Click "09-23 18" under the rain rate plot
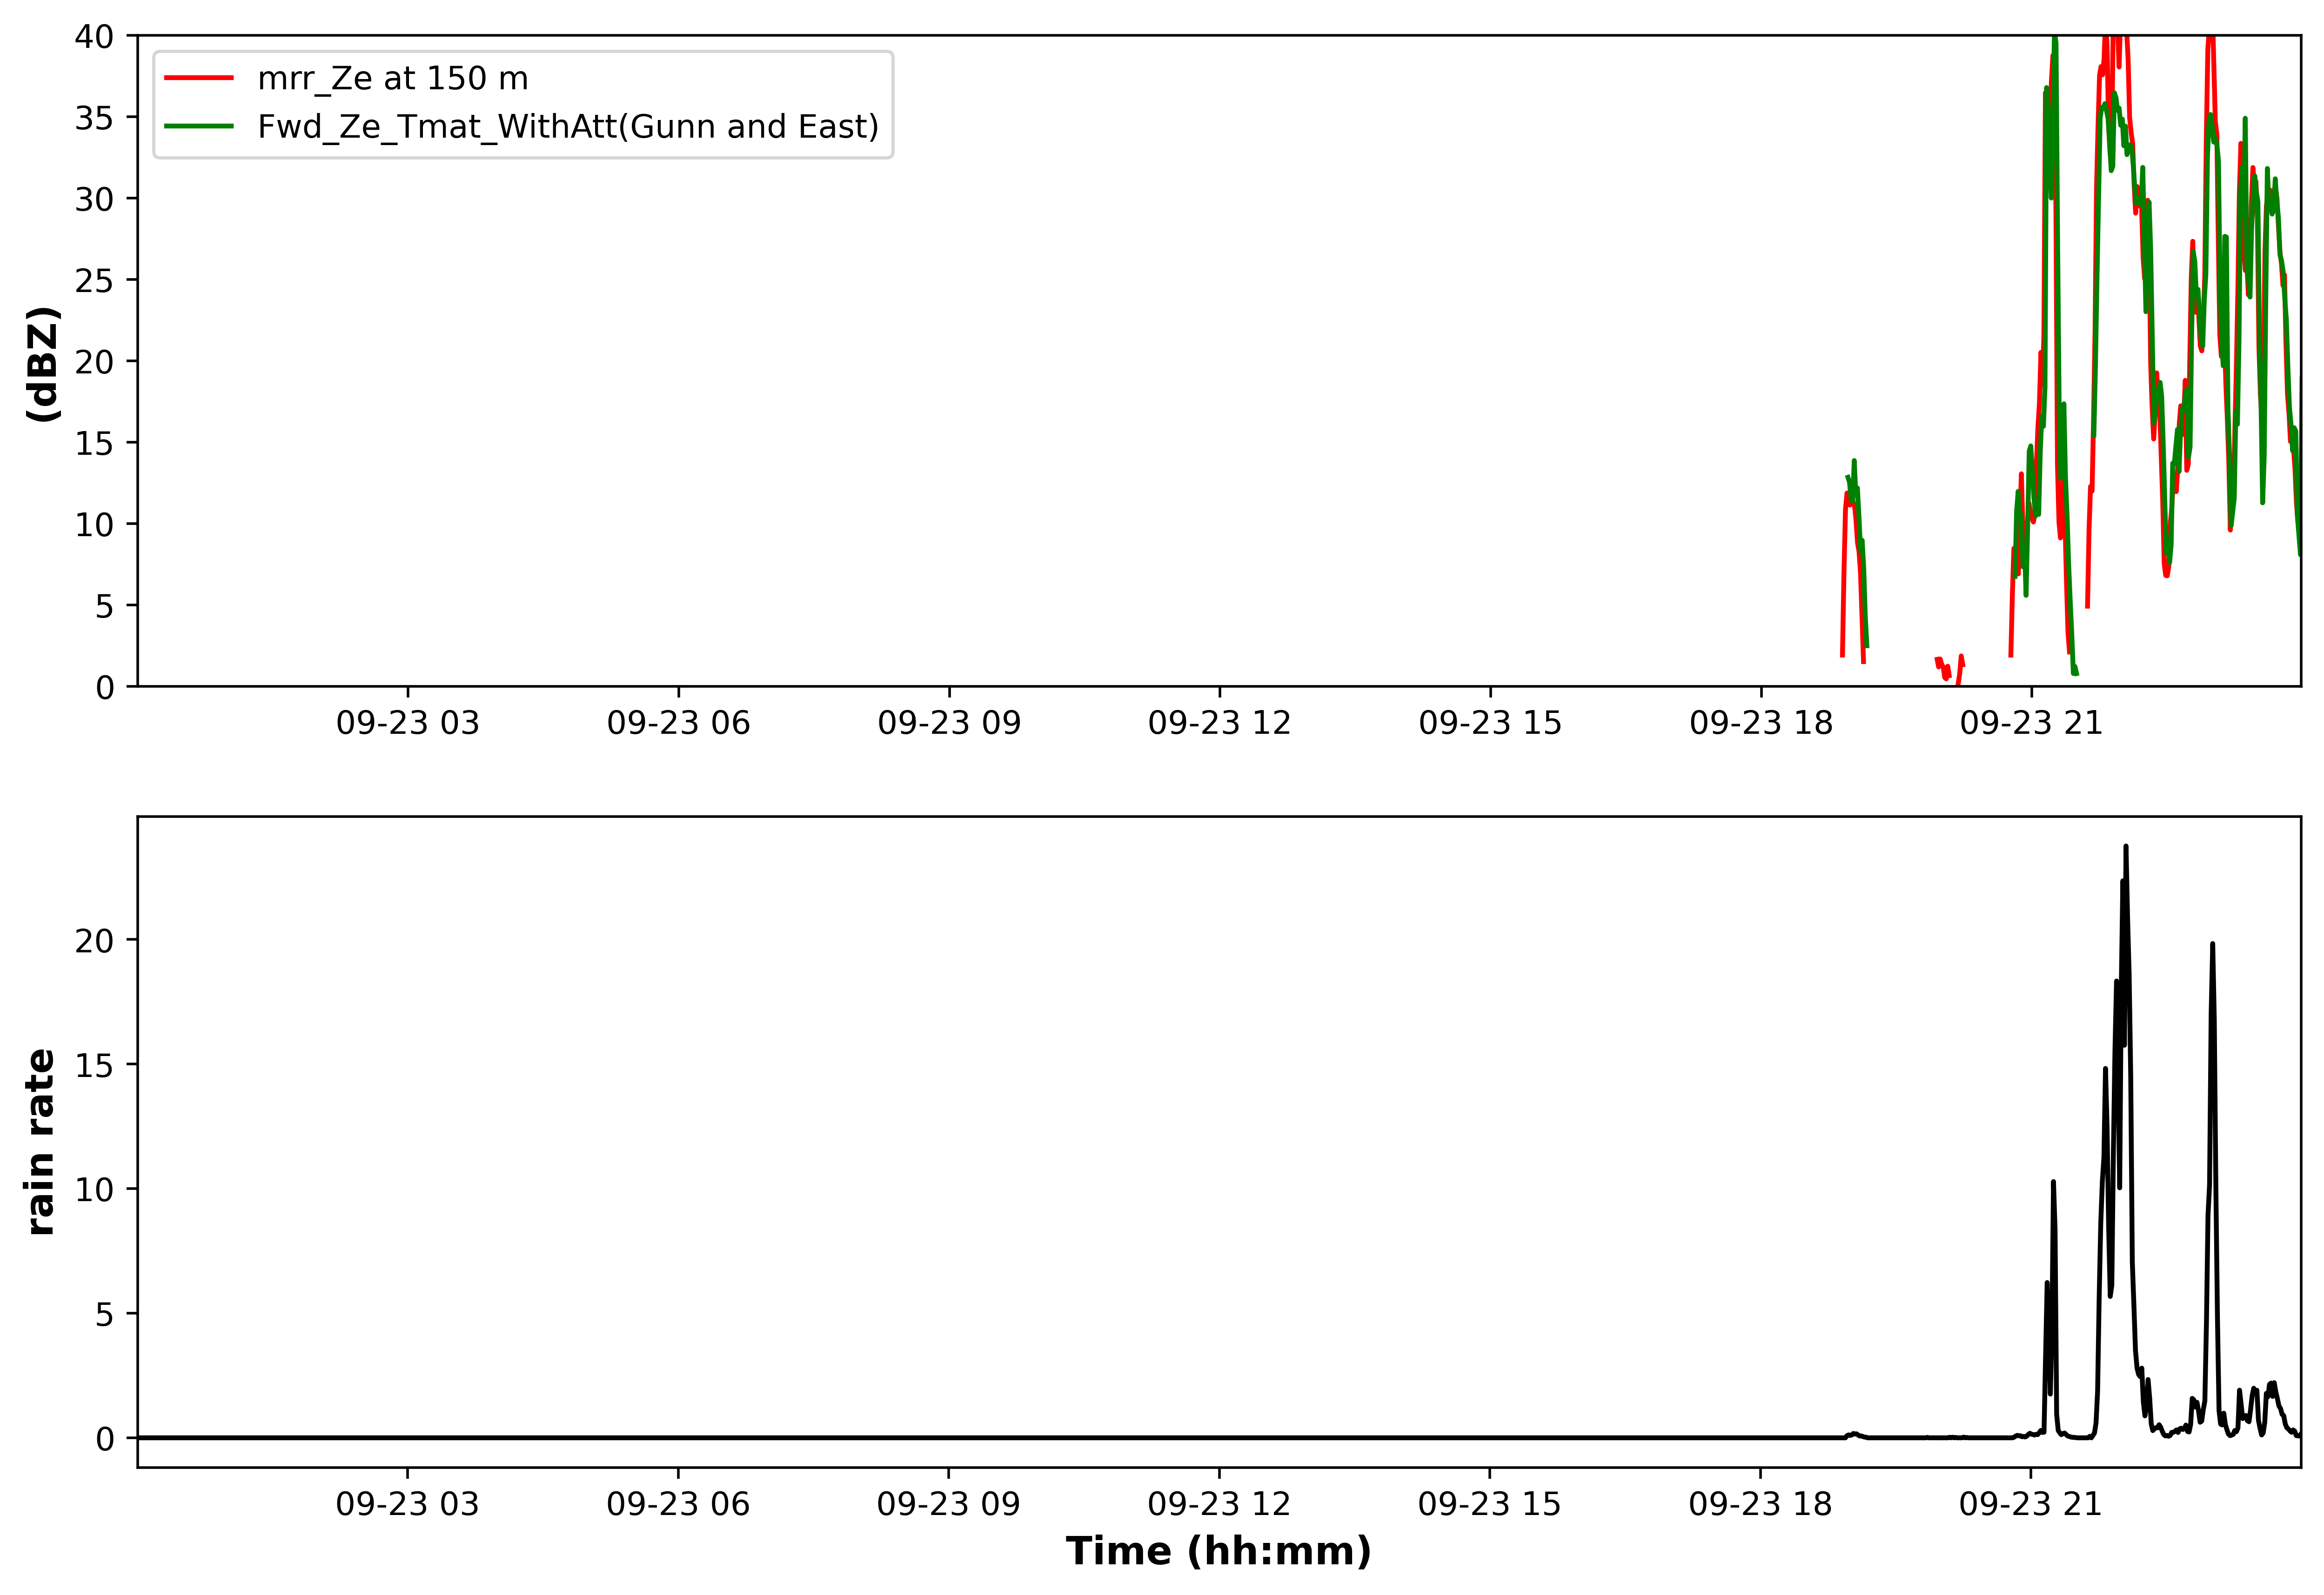The image size is (2324, 1595). (x=1761, y=1504)
